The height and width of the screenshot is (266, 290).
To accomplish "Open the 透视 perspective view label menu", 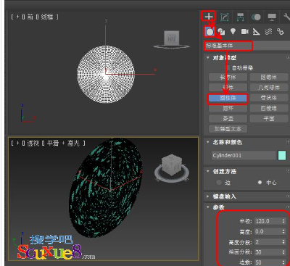I will (33, 144).
